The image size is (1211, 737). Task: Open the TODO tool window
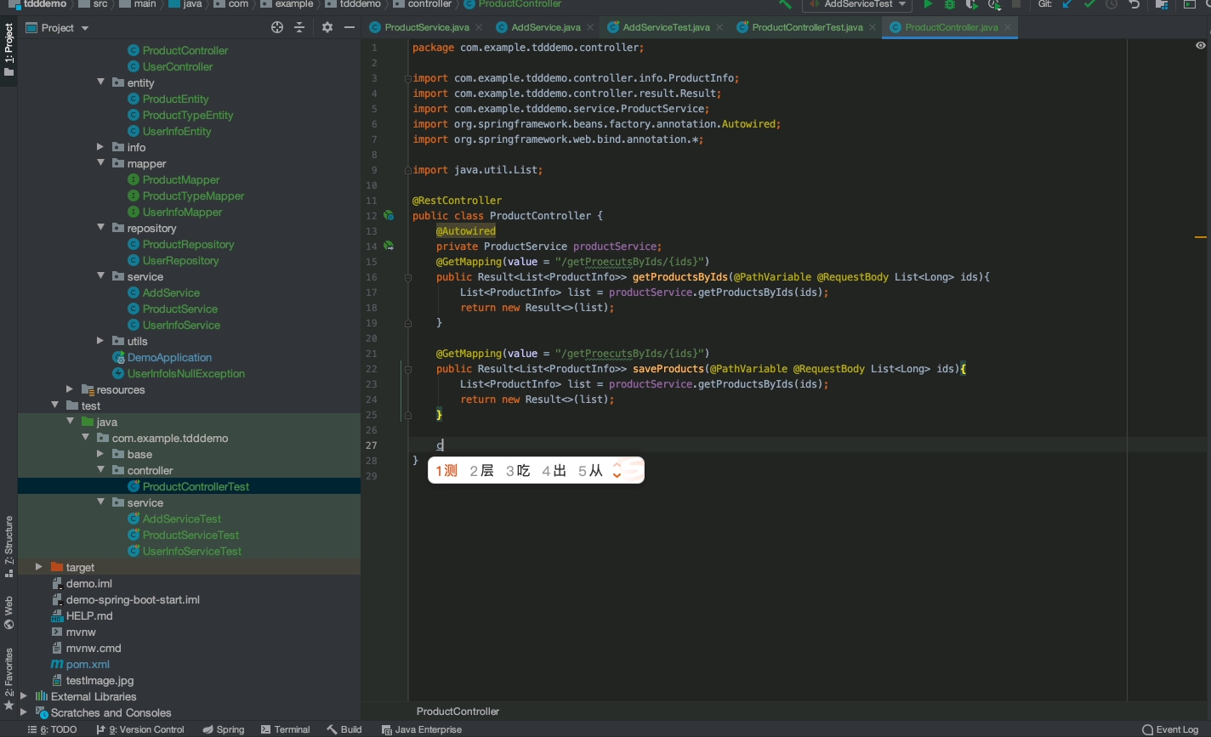pyautogui.click(x=53, y=729)
